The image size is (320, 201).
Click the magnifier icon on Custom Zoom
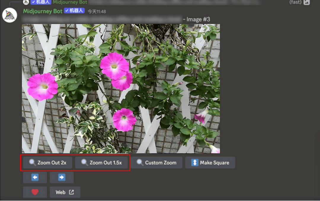tap(140, 163)
